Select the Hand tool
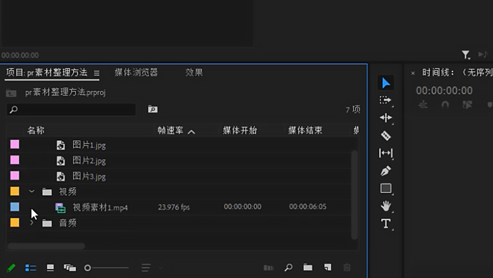The height and width of the screenshot is (278, 493). [386, 206]
